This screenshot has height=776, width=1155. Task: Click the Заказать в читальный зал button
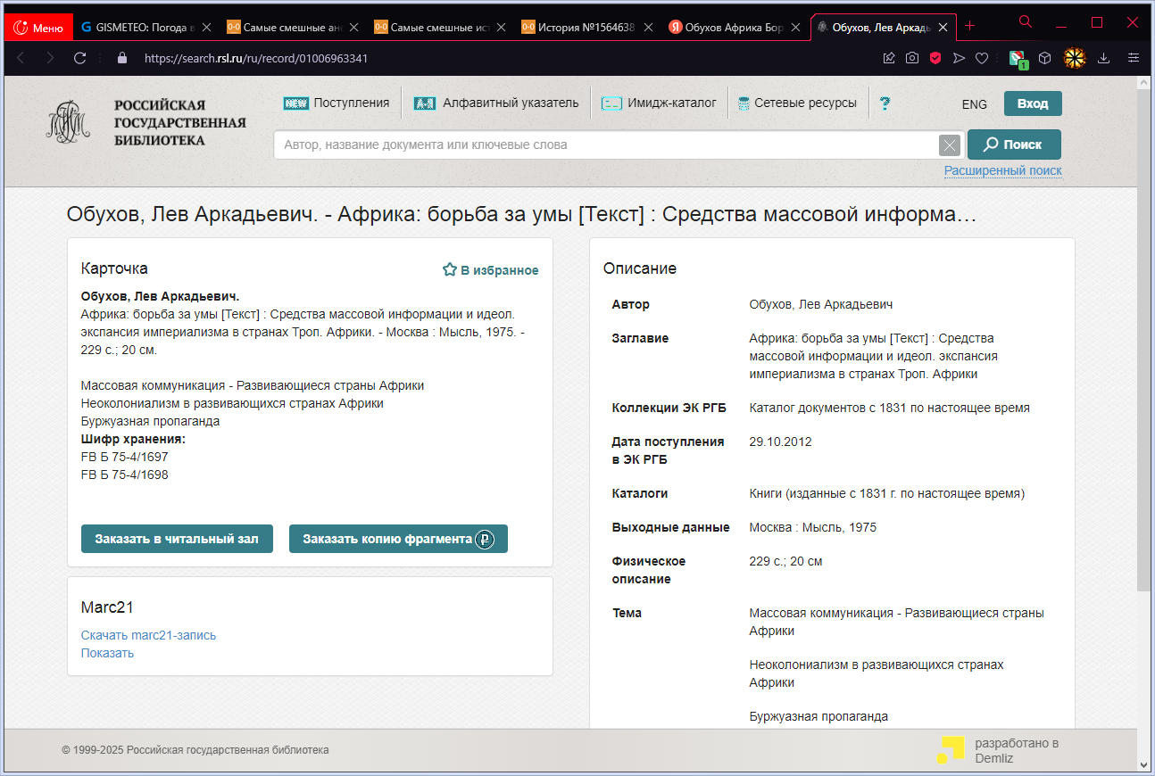pyautogui.click(x=177, y=539)
